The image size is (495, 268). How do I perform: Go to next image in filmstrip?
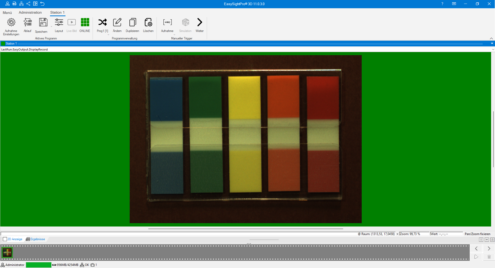(489, 248)
